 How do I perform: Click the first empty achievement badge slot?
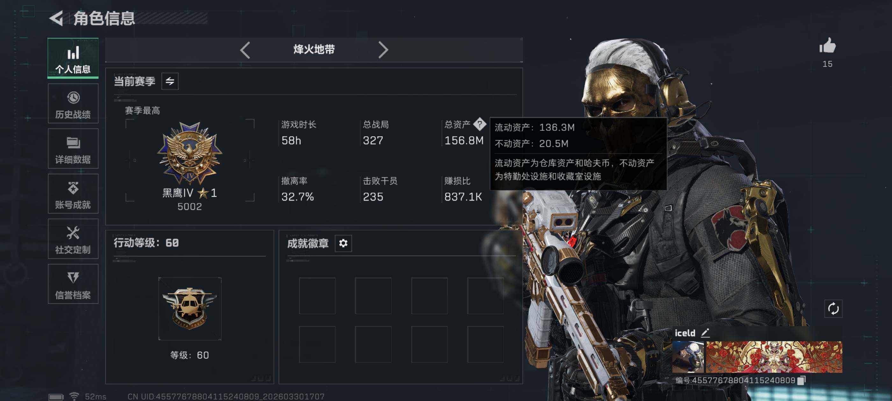(317, 295)
